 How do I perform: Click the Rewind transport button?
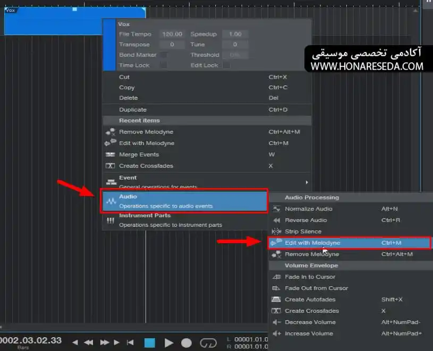pyautogui.click(x=88, y=343)
